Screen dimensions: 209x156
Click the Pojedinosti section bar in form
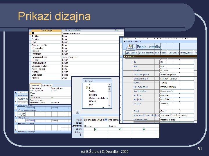click(x=160, y=56)
